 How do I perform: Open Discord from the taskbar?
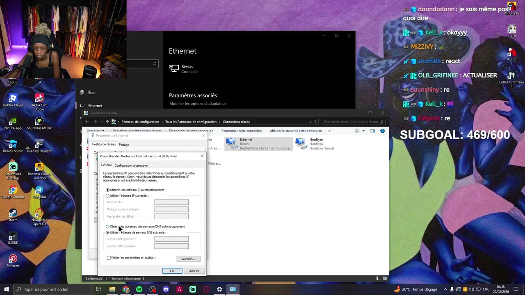click(x=166, y=289)
